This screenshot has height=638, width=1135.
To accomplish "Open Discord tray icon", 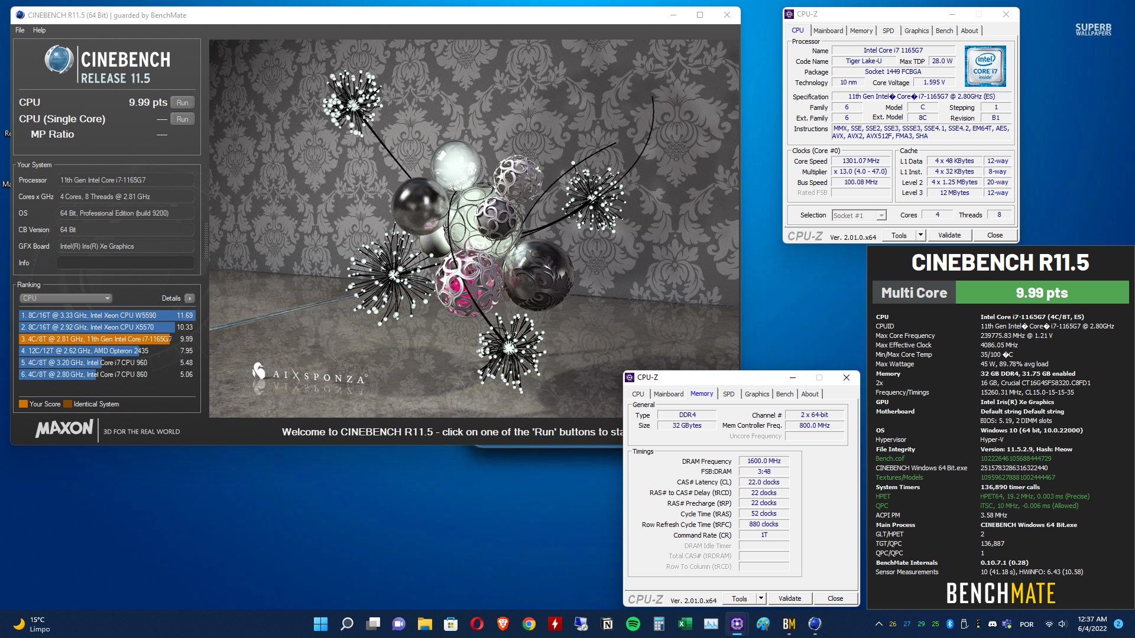I will point(993,624).
